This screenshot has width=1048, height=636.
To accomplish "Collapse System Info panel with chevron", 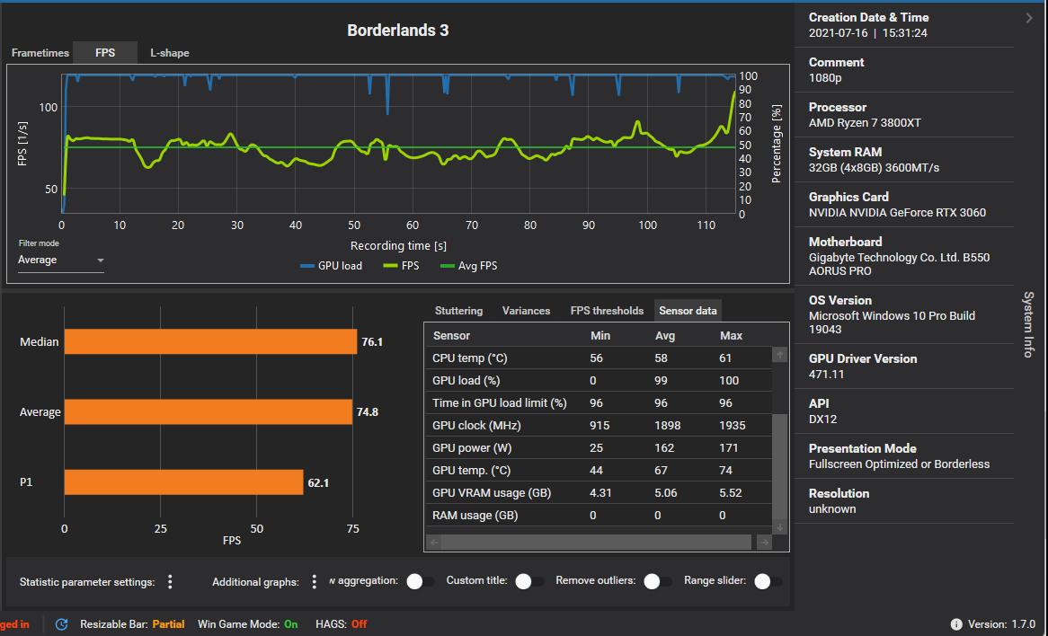I will (1028, 18).
